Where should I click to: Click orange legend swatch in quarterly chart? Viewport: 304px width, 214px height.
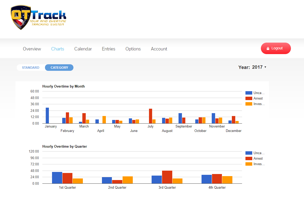click(249, 164)
